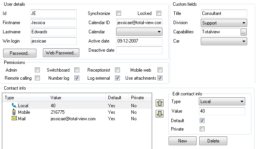The image size is (264, 149).
Task: Click the Mobile phone icon in list
Action: pyautogui.click(x=14, y=112)
